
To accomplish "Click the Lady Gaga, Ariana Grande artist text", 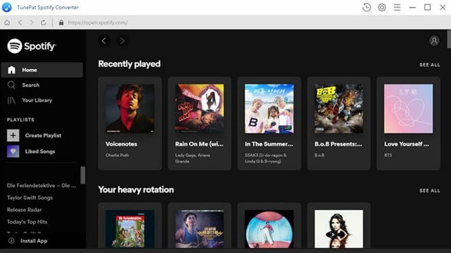I will pos(192,158).
